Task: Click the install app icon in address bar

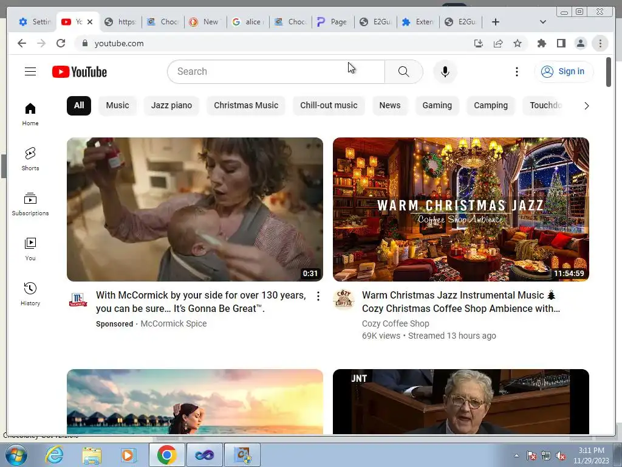Action: (x=479, y=43)
